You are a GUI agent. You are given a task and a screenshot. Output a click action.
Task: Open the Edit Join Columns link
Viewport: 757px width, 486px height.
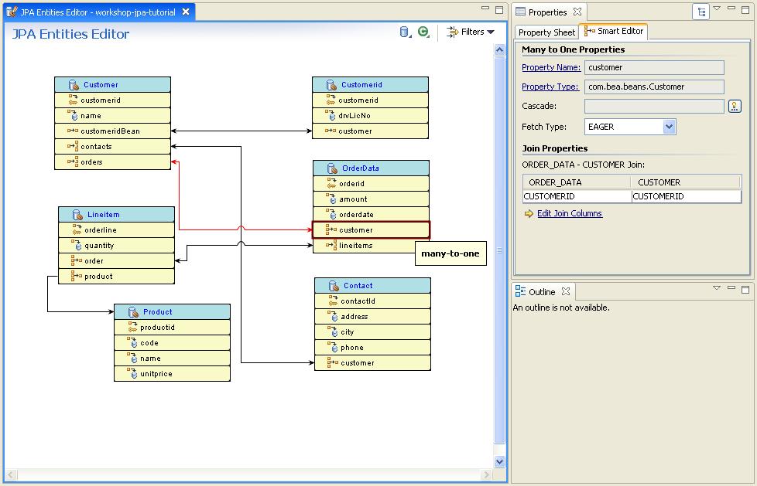tap(570, 214)
